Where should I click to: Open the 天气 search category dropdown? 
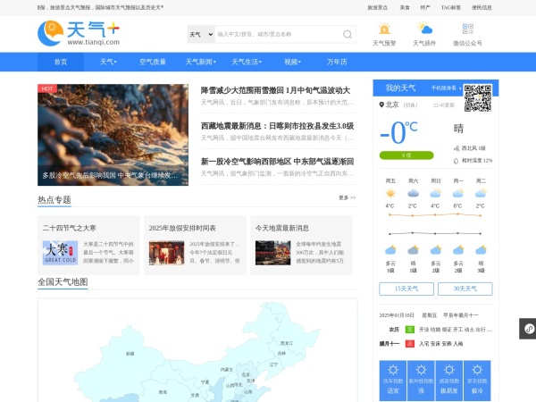200,34
